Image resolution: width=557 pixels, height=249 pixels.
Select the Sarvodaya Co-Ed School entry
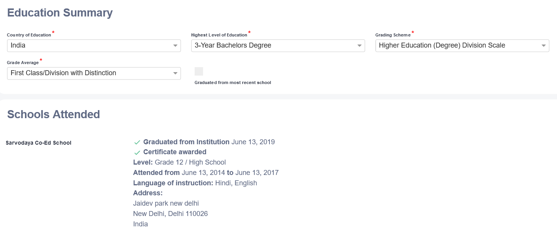[38, 143]
